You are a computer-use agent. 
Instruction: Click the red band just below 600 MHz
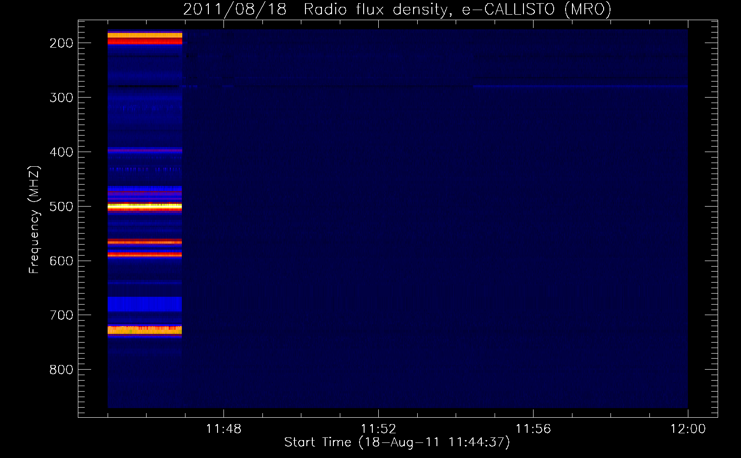click(x=145, y=254)
